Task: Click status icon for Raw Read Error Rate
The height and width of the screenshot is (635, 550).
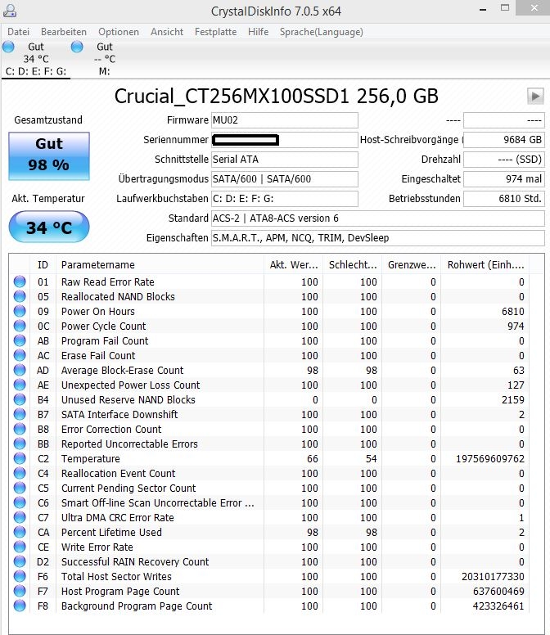Action: tap(20, 281)
